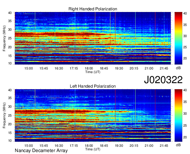Click the 17:15 time tick under the left-handed plot
190x154 pixels.
74,146
